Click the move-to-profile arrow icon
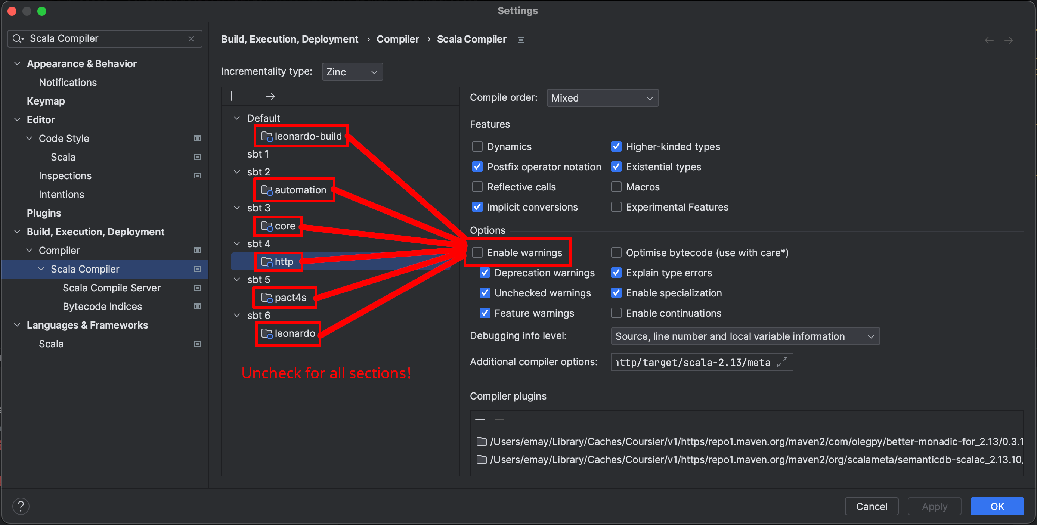 point(270,96)
